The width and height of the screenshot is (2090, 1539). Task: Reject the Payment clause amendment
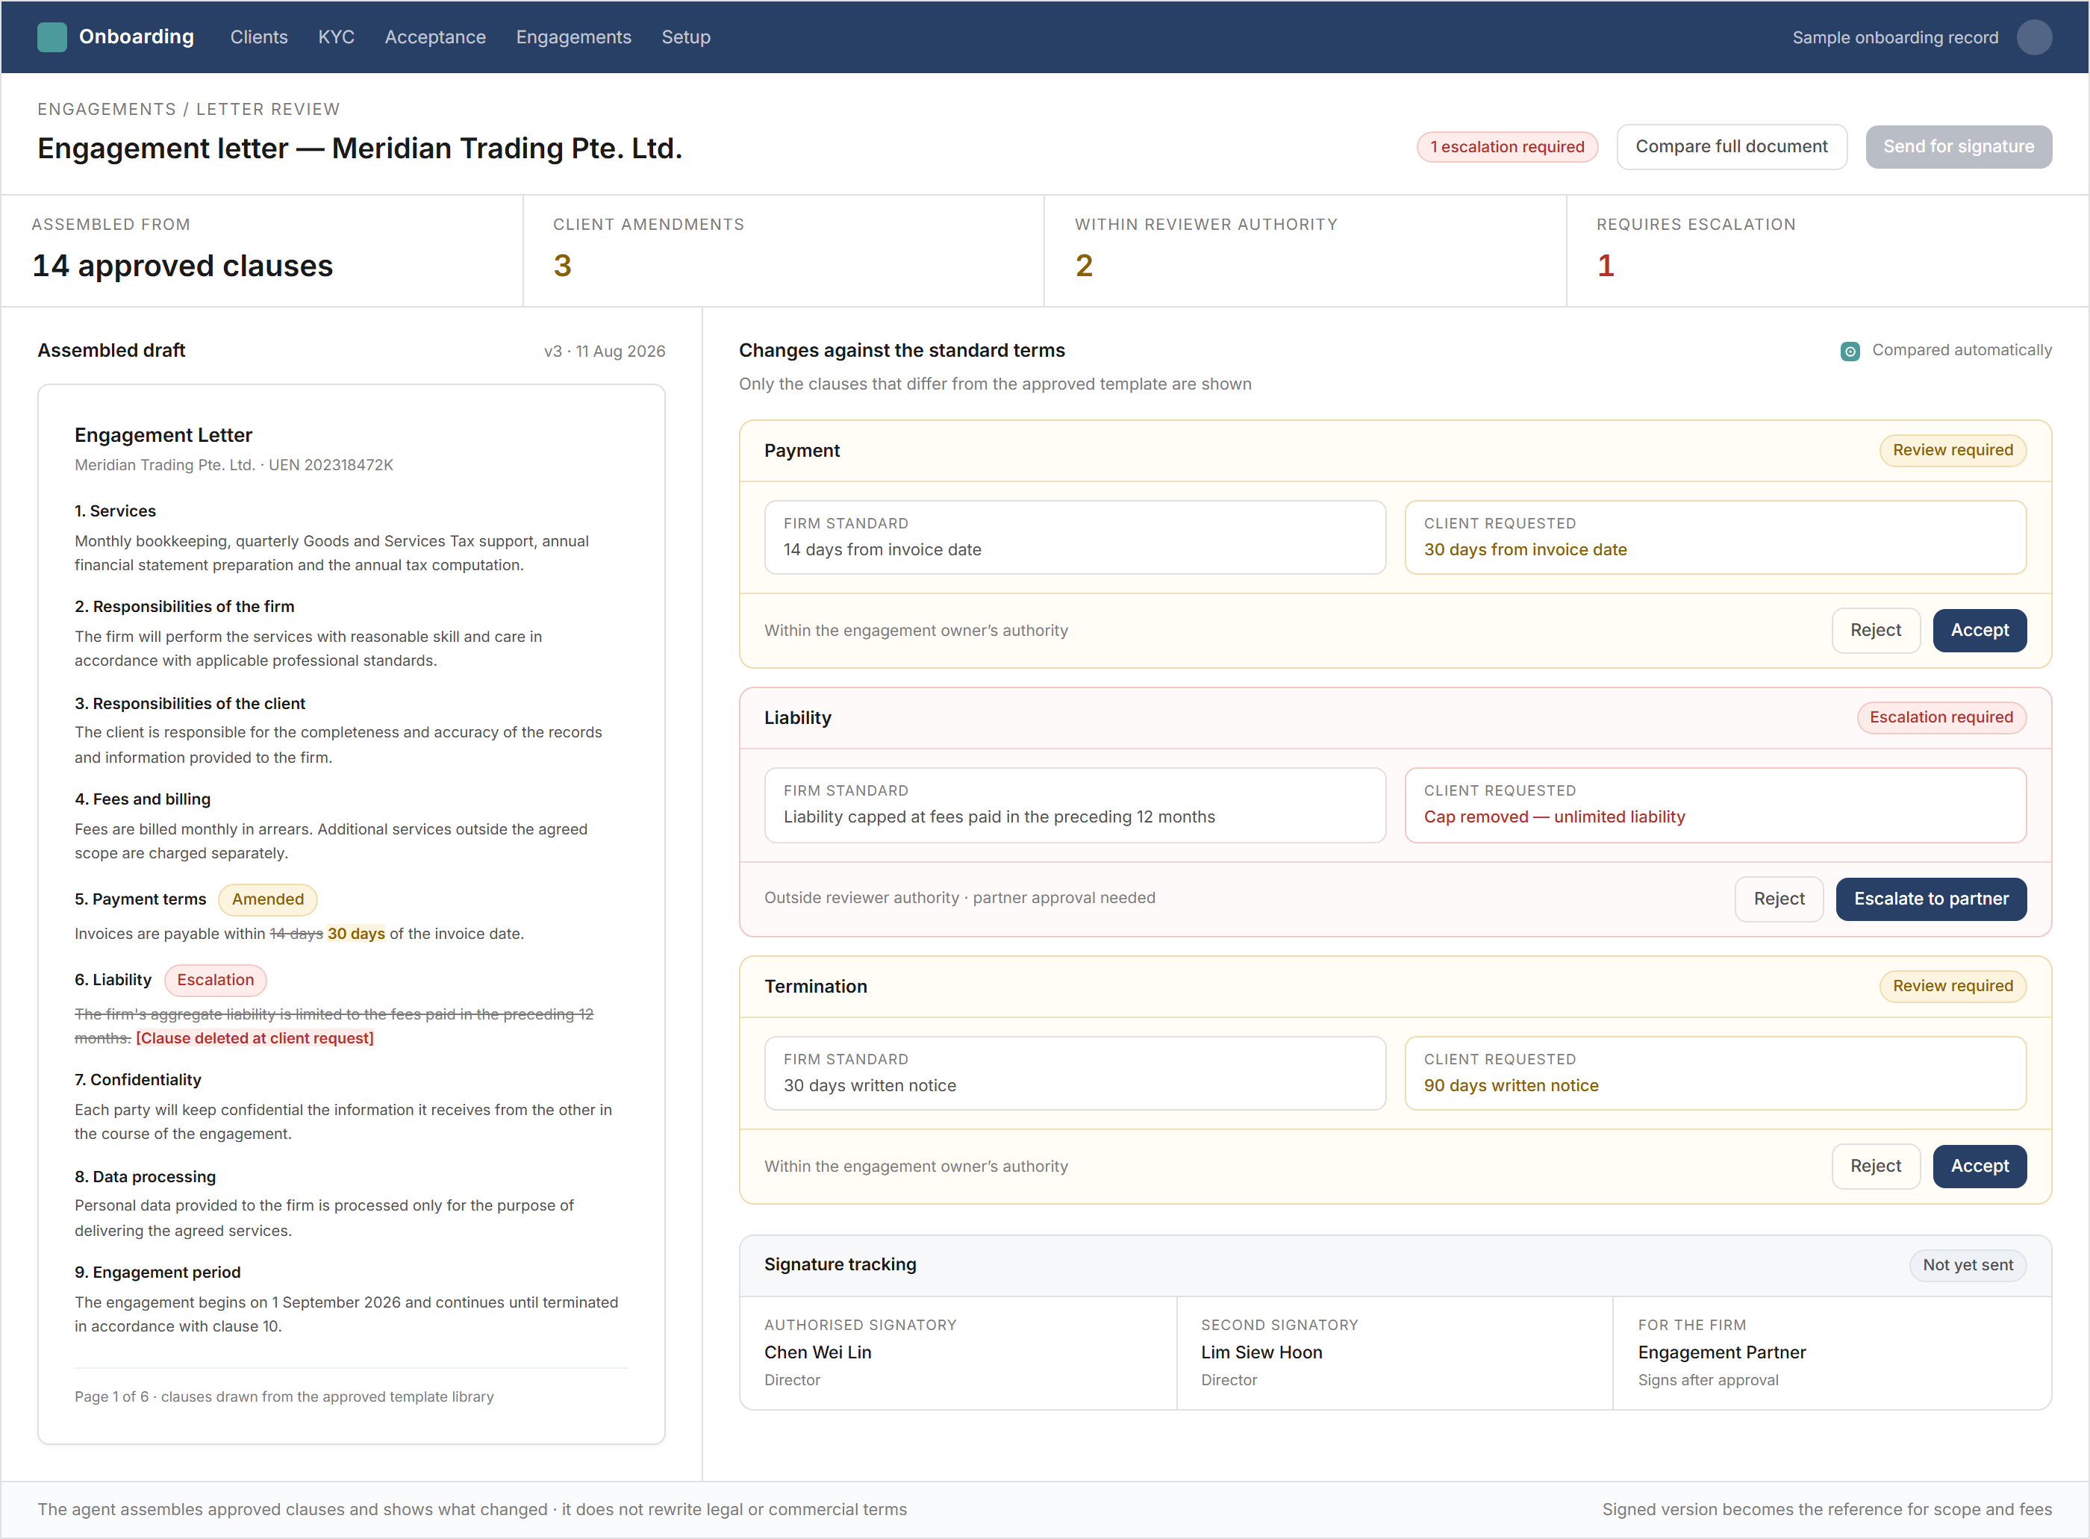(1875, 631)
